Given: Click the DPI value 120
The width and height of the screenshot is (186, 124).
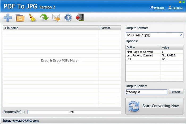Looking at the screenshot, I should click(x=164, y=59).
